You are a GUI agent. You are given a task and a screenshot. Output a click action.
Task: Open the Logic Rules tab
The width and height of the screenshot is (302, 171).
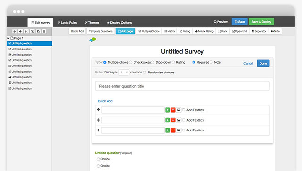point(67,23)
